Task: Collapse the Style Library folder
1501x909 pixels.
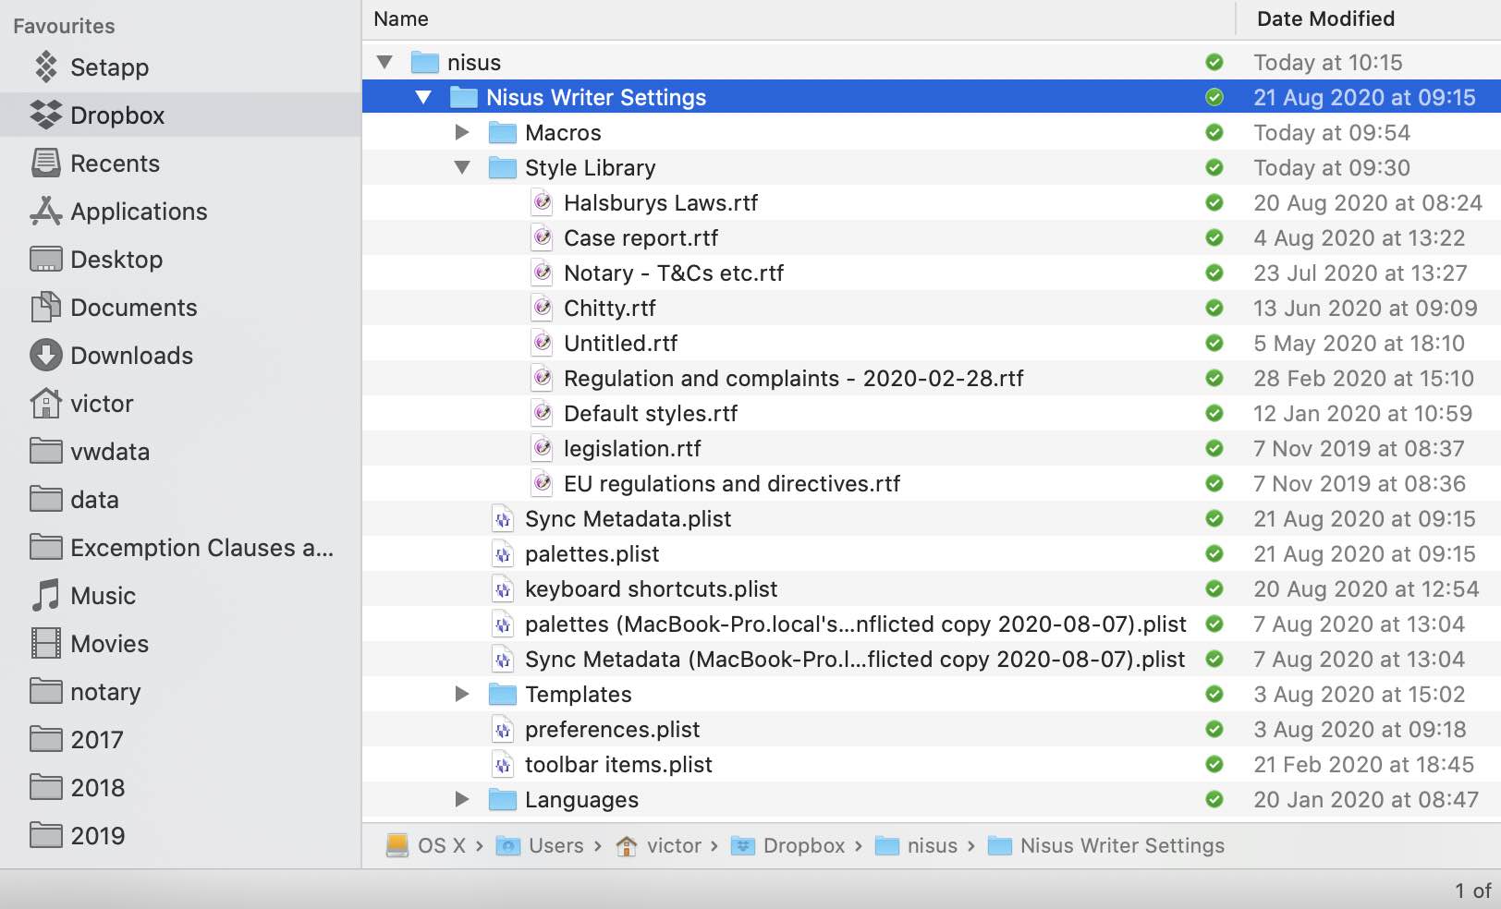Action: pyautogui.click(x=461, y=167)
